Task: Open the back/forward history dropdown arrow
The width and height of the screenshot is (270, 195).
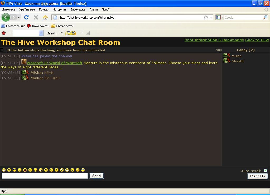Action: pyautogui.click(x=19, y=17)
